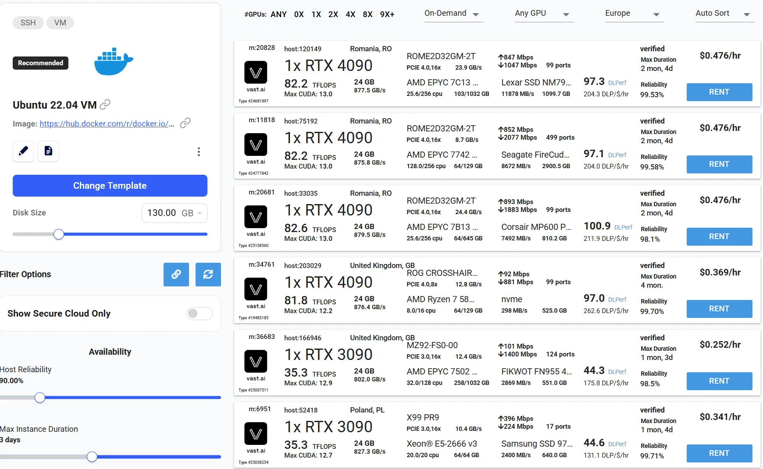Click the Docker whale logo icon
This screenshot has width=763, height=469.
click(114, 61)
